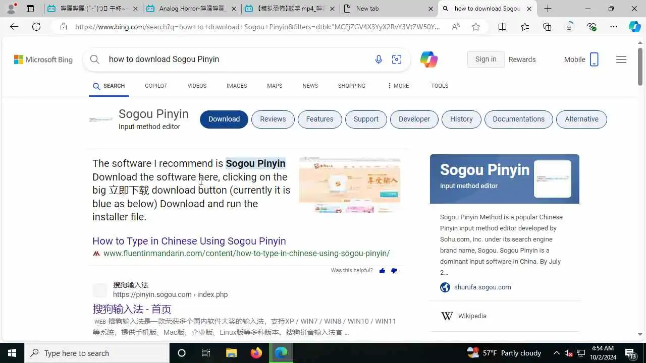Screen dimensions: 646x363
Task: Click the Task View taskbar icon
Action: point(206,353)
